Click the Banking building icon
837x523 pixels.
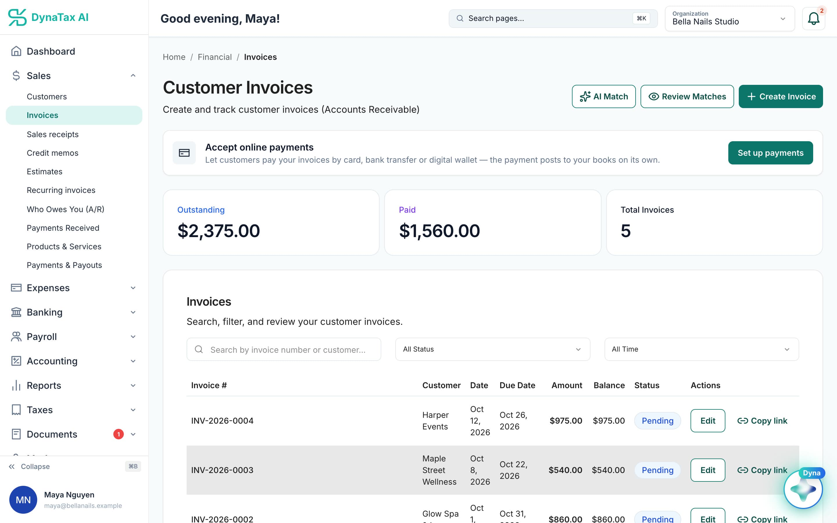click(x=16, y=312)
